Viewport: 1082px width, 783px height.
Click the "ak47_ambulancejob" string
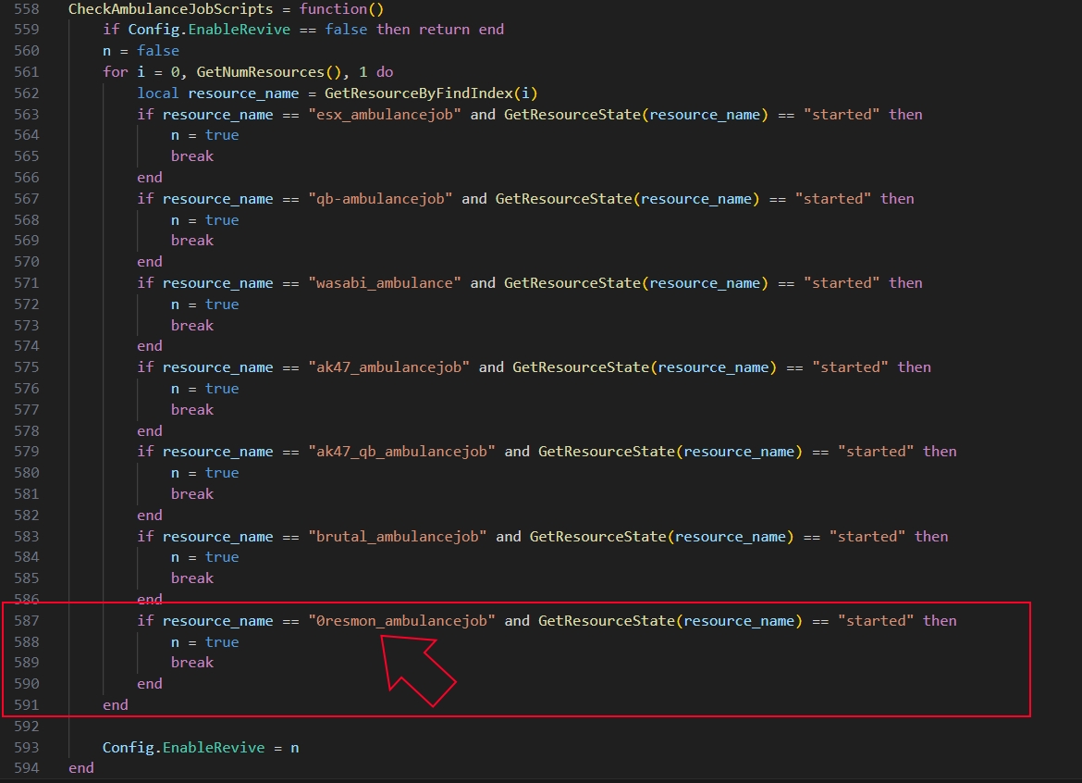click(x=389, y=367)
